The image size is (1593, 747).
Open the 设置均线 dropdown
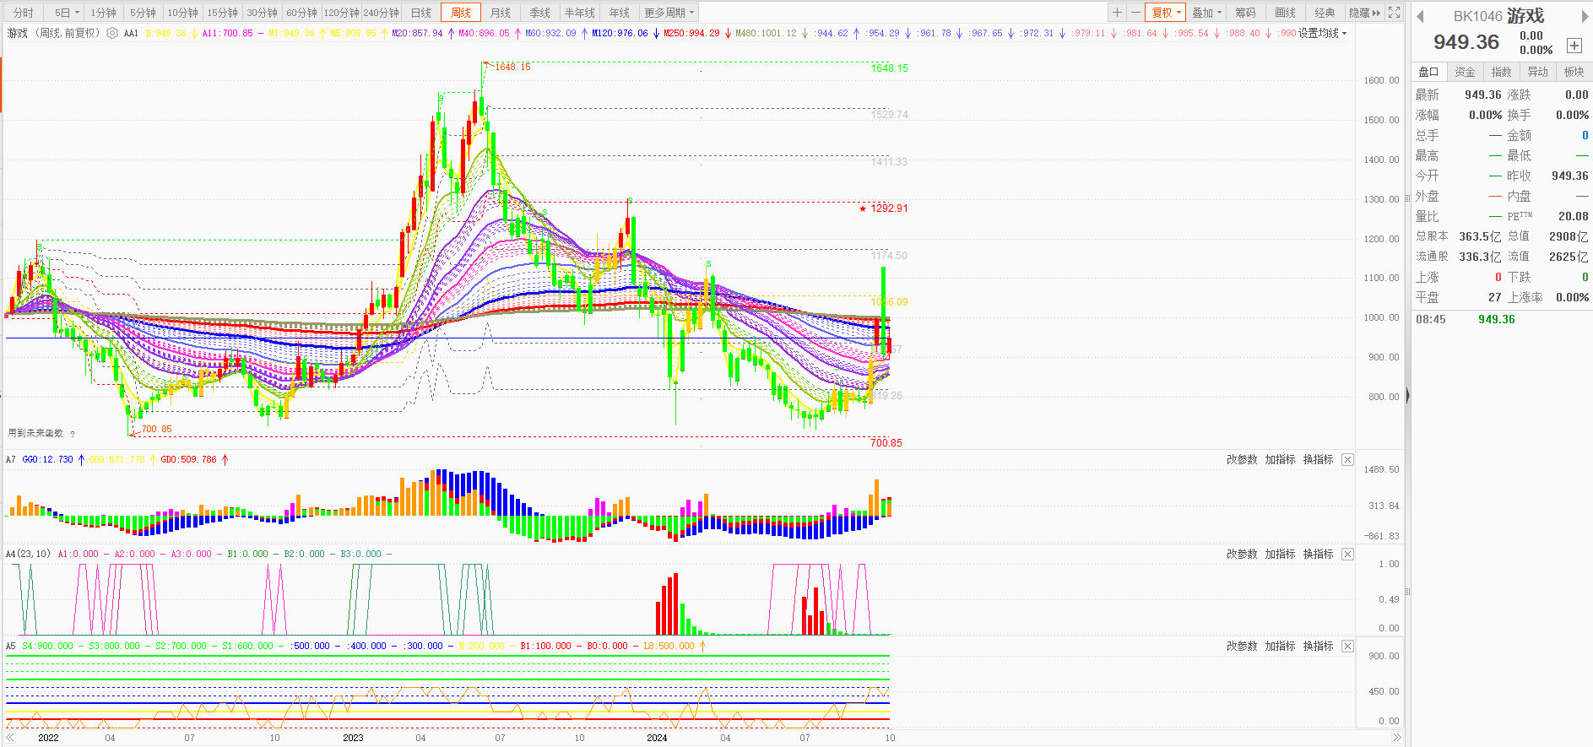(1322, 33)
